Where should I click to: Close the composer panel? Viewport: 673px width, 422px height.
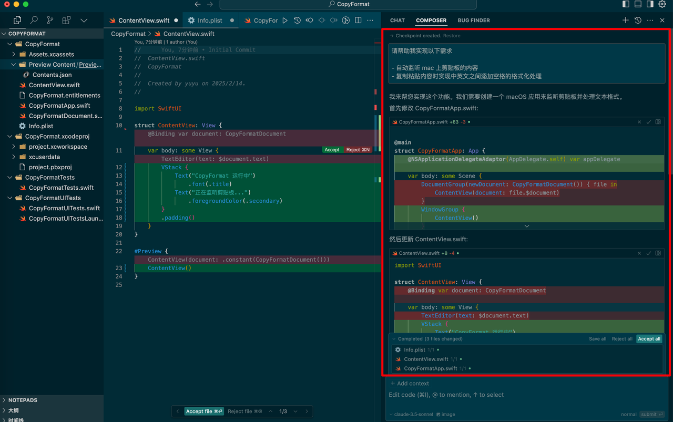[x=662, y=20]
